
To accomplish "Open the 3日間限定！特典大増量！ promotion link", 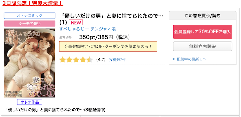I will (x=33, y=4).
